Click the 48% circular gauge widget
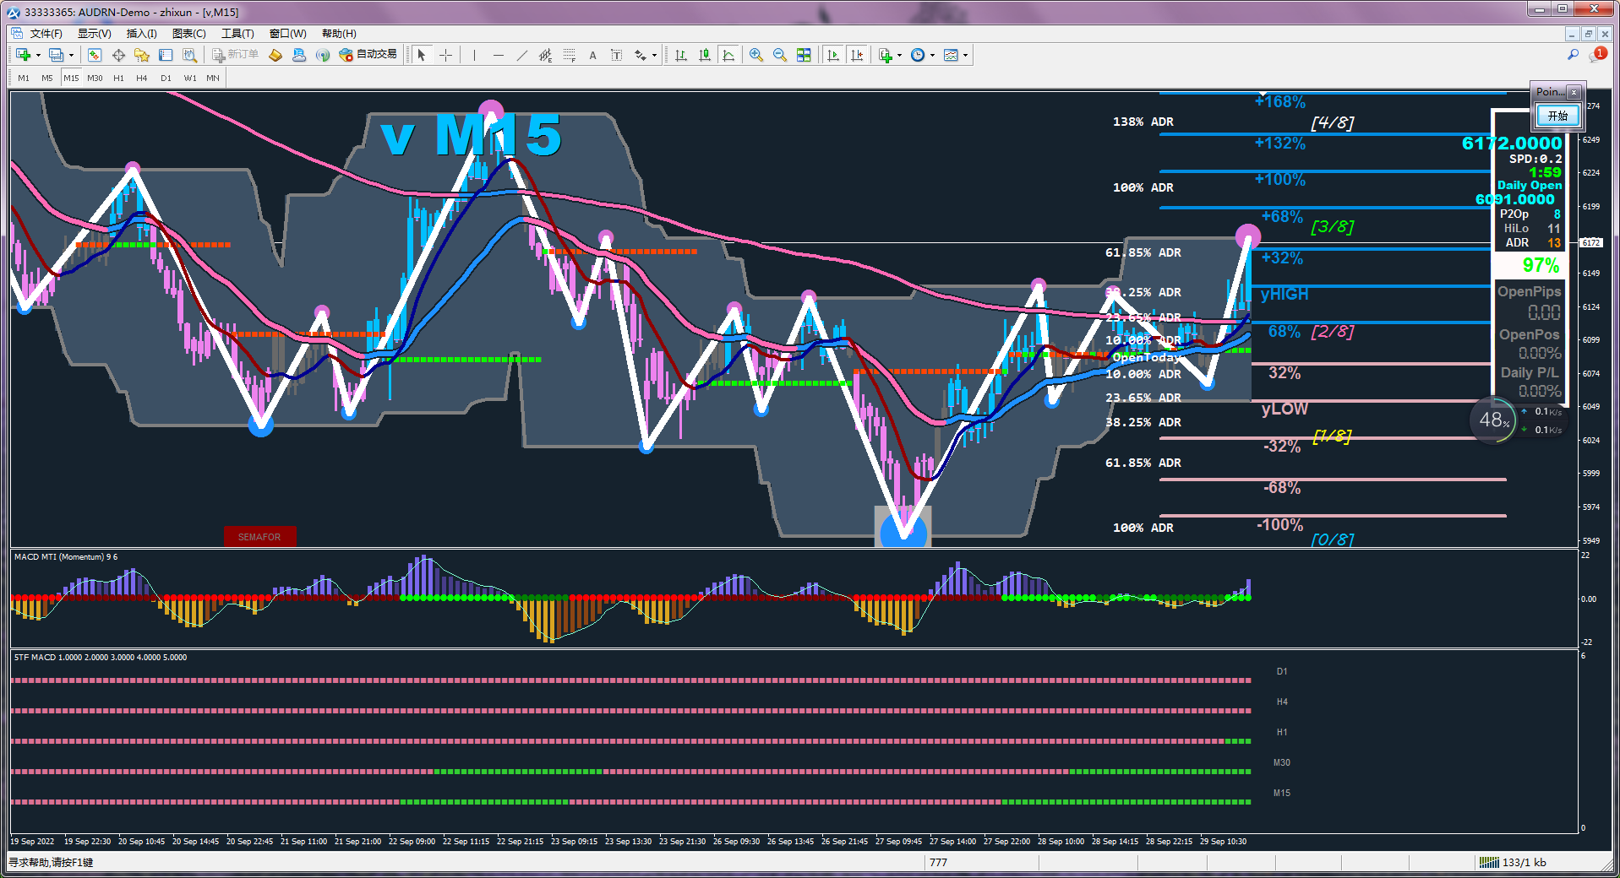The width and height of the screenshot is (1620, 878). coord(1493,420)
